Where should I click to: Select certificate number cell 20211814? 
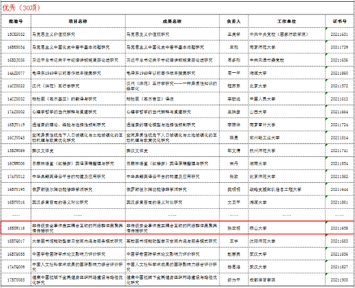tap(339, 138)
